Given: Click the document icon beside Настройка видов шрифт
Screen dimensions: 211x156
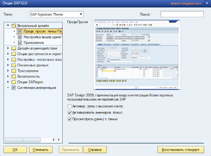Looking at the screenshot, I should tap(20, 37).
